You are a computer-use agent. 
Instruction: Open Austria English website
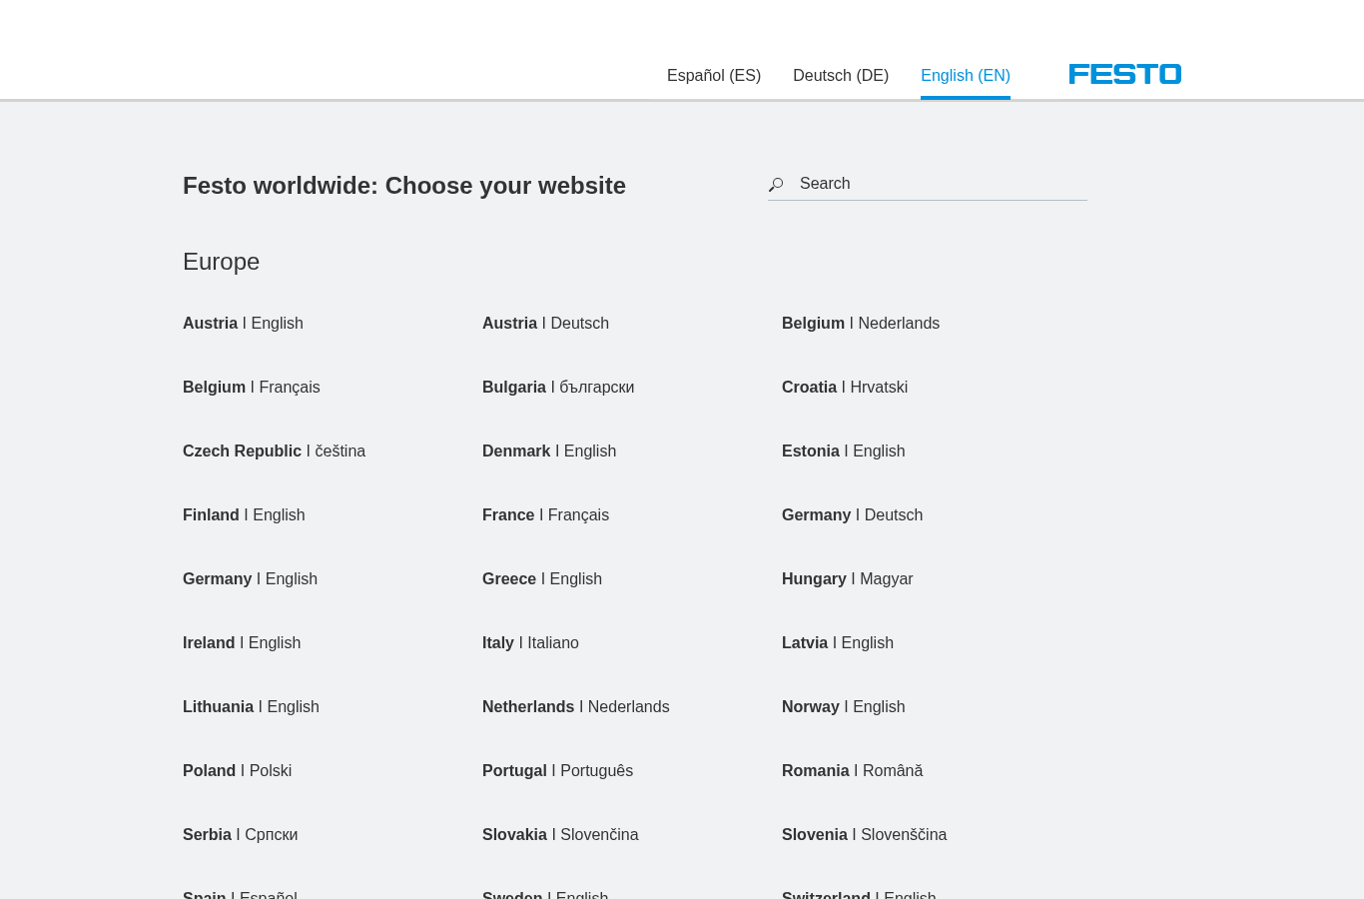coord(243,324)
